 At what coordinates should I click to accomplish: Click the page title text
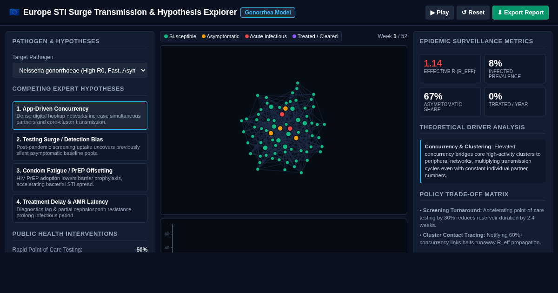point(130,12)
